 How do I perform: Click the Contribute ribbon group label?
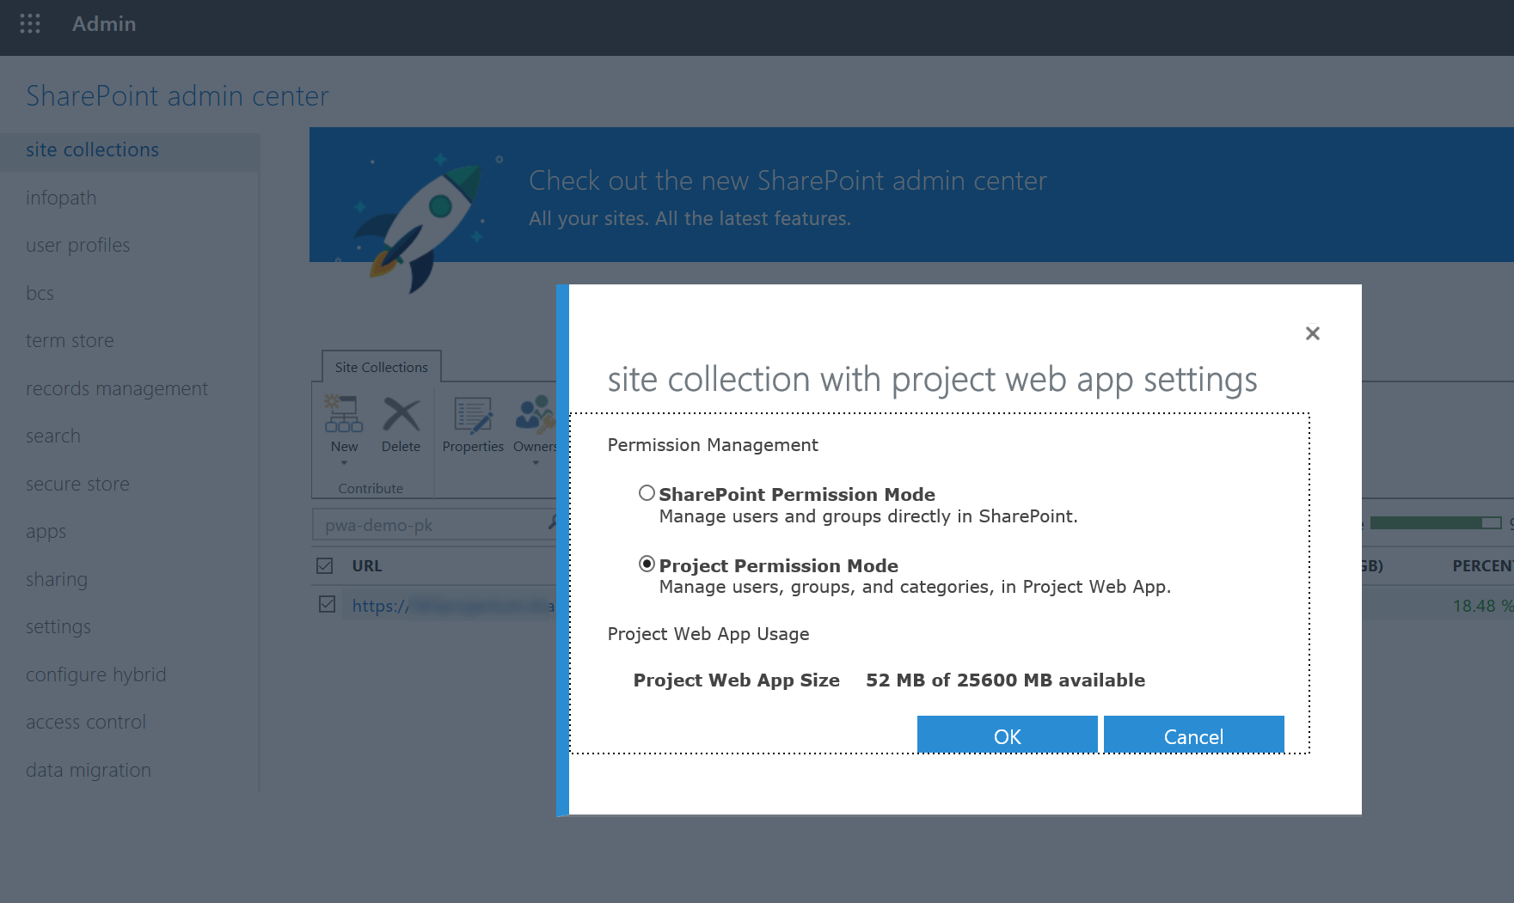point(371,488)
